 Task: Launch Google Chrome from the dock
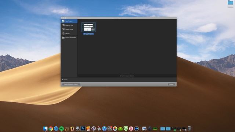point(51,129)
